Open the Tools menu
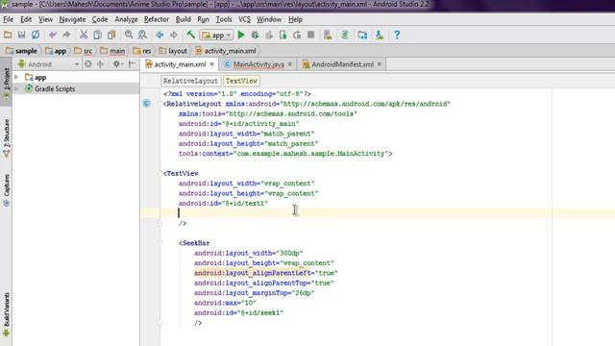Viewport: 615px width, 346px height. (x=224, y=19)
